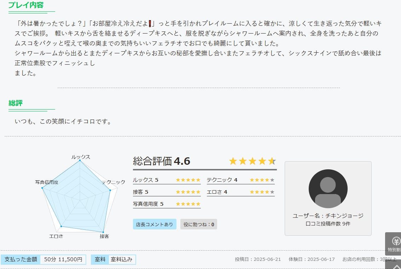Click the 店長コメントあり badge
401x269 pixels.
(x=155, y=224)
